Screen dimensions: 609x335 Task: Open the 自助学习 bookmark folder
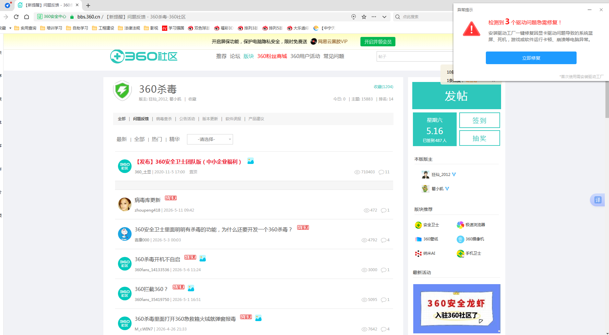[x=77, y=28]
